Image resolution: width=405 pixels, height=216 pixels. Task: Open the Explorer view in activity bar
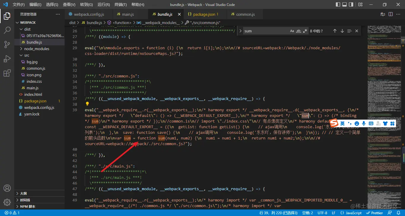point(7,16)
